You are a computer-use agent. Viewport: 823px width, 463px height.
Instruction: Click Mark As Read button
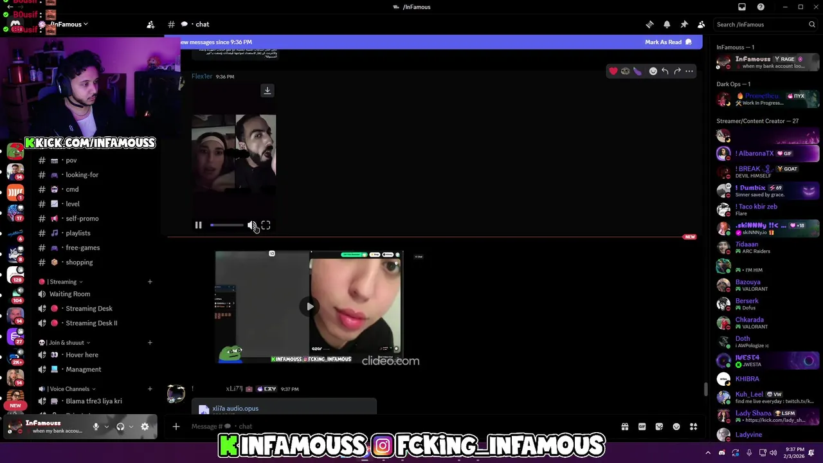click(x=668, y=42)
